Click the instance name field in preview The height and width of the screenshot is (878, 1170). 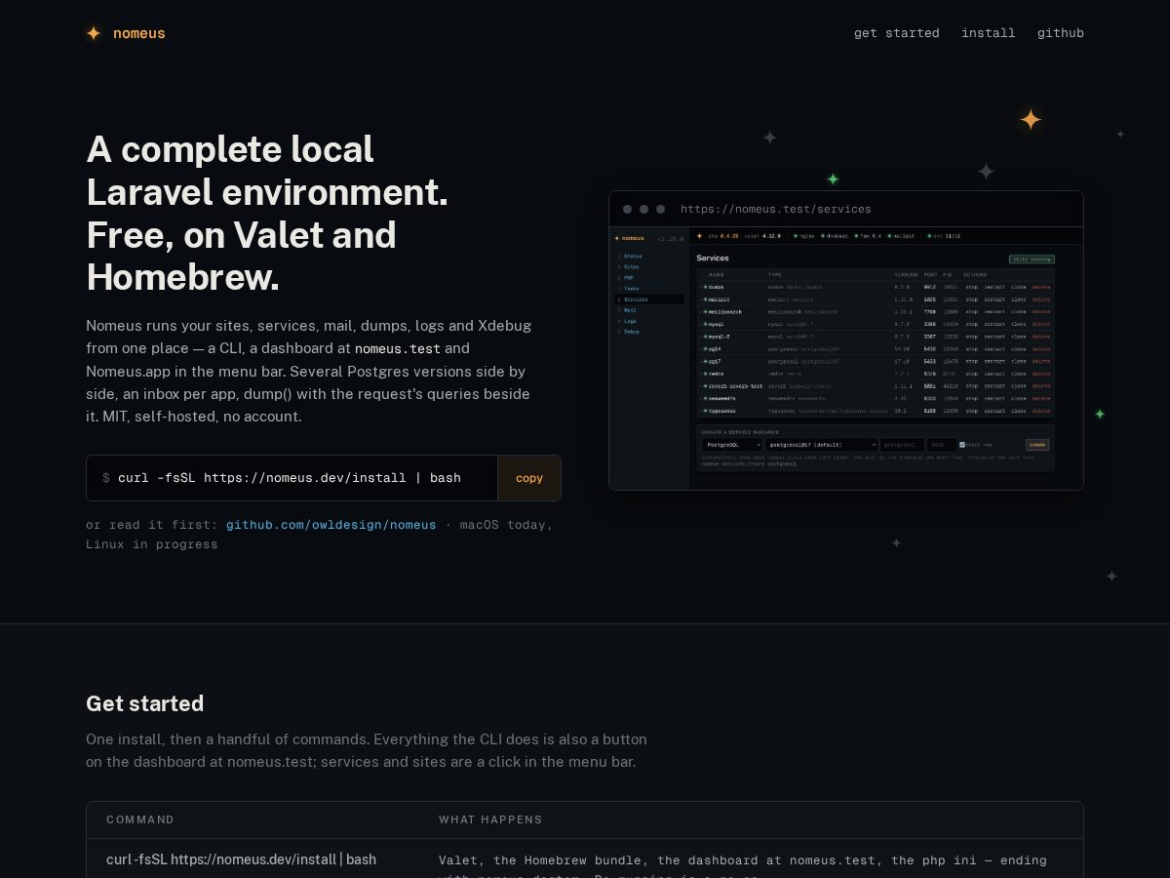pos(902,445)
